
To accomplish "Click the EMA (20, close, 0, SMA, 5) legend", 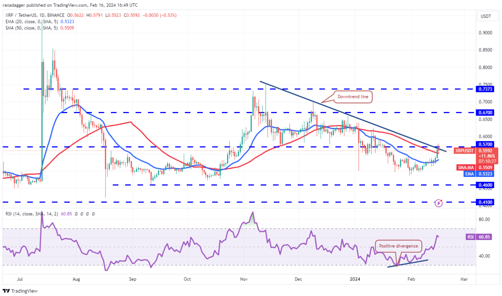I will tap(32, 22).
